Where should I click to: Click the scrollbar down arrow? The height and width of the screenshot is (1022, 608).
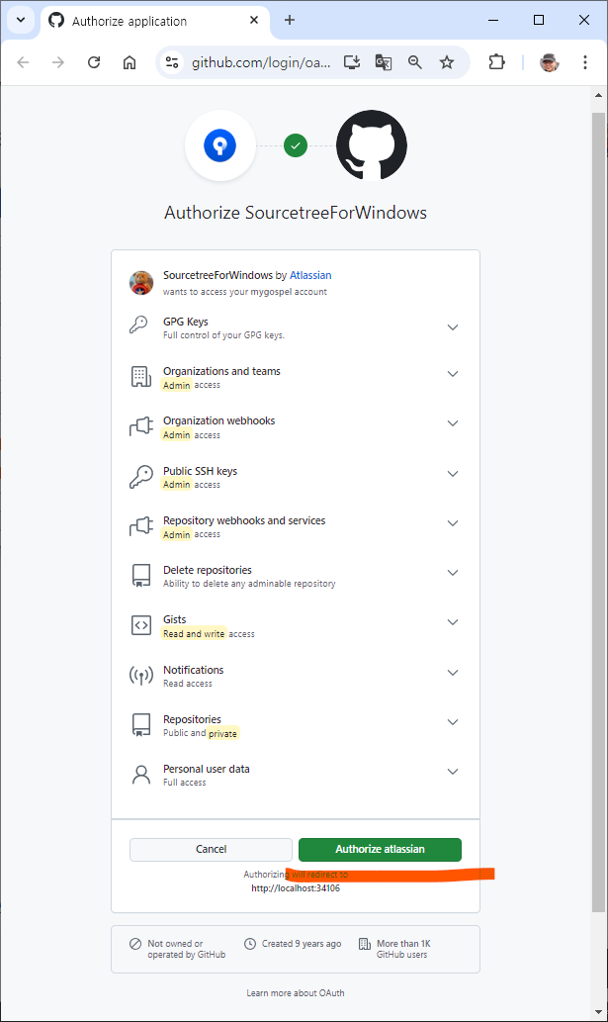598,1013
